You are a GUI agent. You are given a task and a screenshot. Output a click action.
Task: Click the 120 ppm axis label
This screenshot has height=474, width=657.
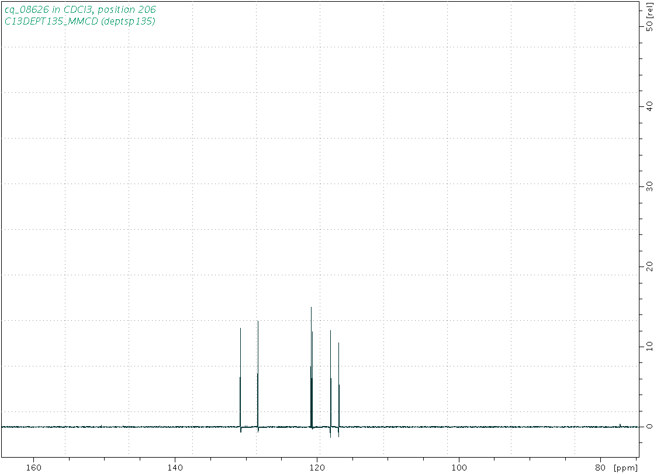point(317,468)
